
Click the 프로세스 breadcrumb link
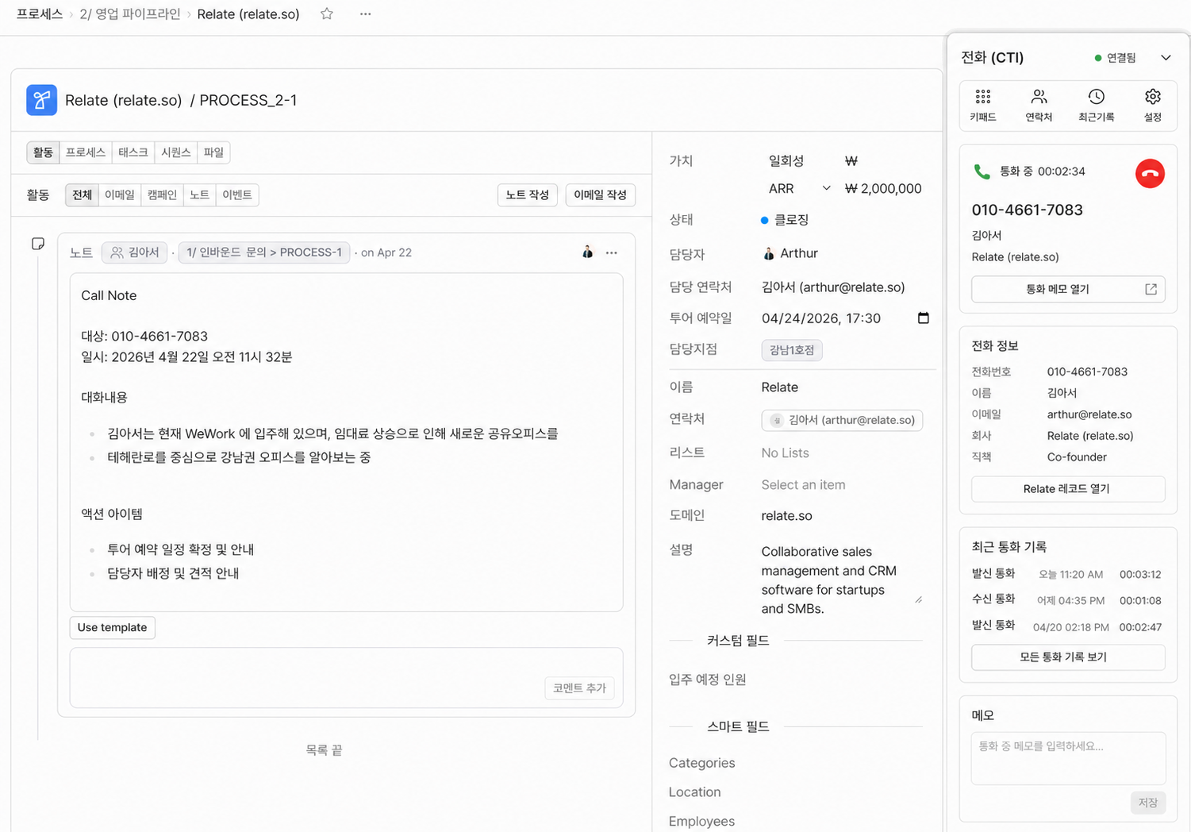40,14
